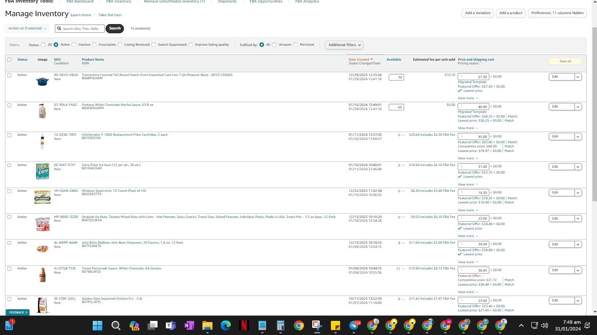Open Edit dropdown arrow for Tramontina row
The width and height of the screenshot is (597, 335).
pyautogui.click(x=578, y=77)
